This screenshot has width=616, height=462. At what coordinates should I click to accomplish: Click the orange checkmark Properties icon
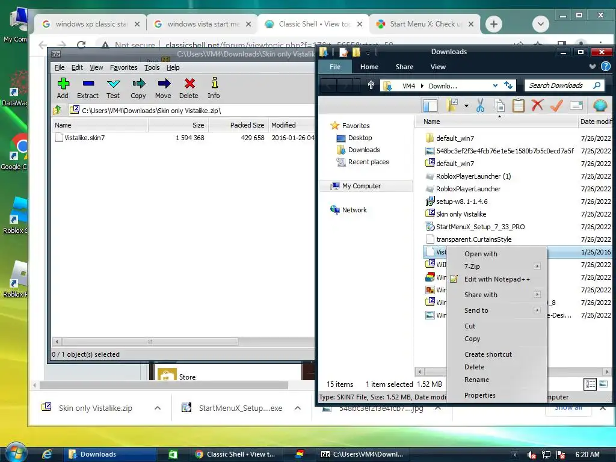(x=556, y=105)
